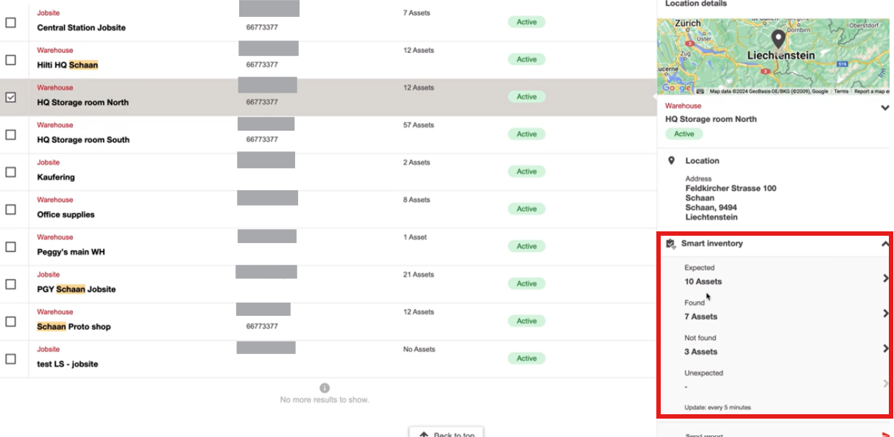Click the Smart inventory header icon
Image resolution: width=894 pixels, height=437 pixels.
coord(670,244)
